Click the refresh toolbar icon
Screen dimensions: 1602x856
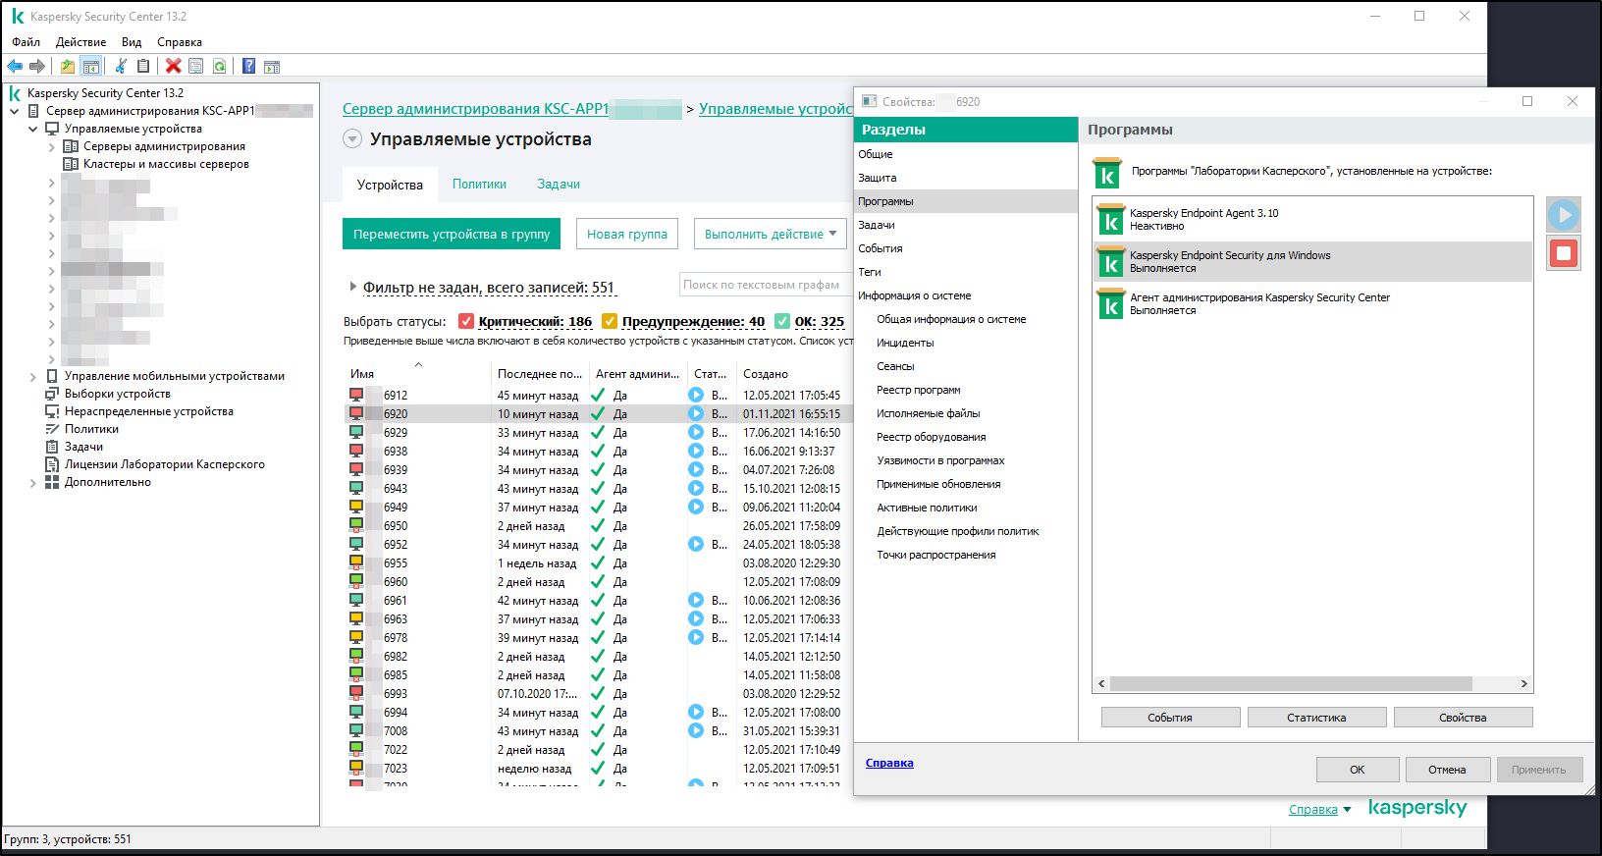point(220,66)
